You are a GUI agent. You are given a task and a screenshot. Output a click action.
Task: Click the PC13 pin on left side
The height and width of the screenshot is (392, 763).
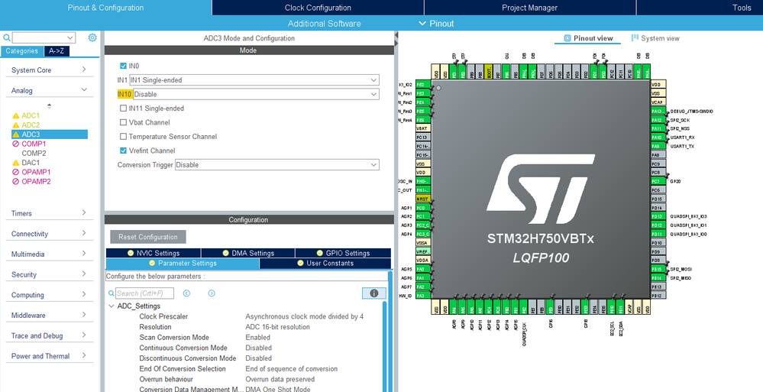coord(423,138)
